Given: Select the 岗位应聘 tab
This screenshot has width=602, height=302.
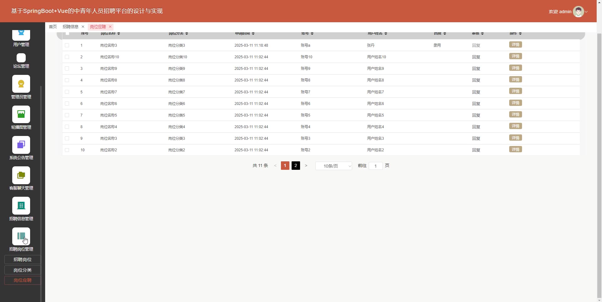Looking at the screenshot, I should [98, 27].
